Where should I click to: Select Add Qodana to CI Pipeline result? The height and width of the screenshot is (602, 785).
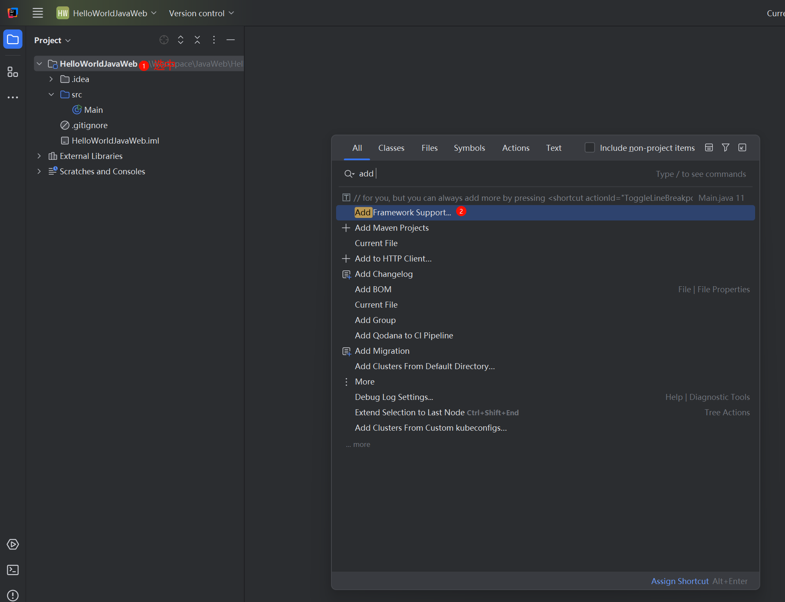[545, 335]
